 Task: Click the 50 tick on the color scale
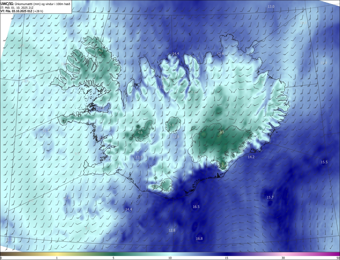tap(338, 258)
